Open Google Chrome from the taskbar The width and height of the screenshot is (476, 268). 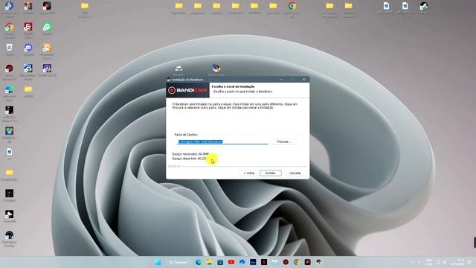pos(297,262)
